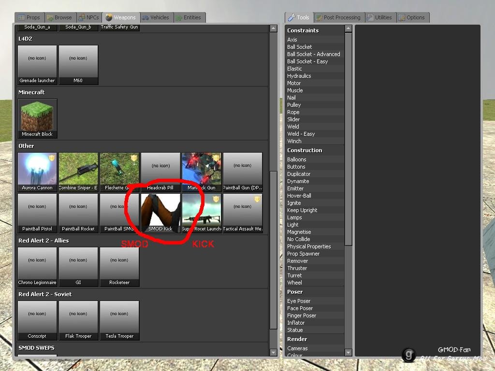
Task: Switch to the Utilities tab
Action: click(x=380, y=17)
